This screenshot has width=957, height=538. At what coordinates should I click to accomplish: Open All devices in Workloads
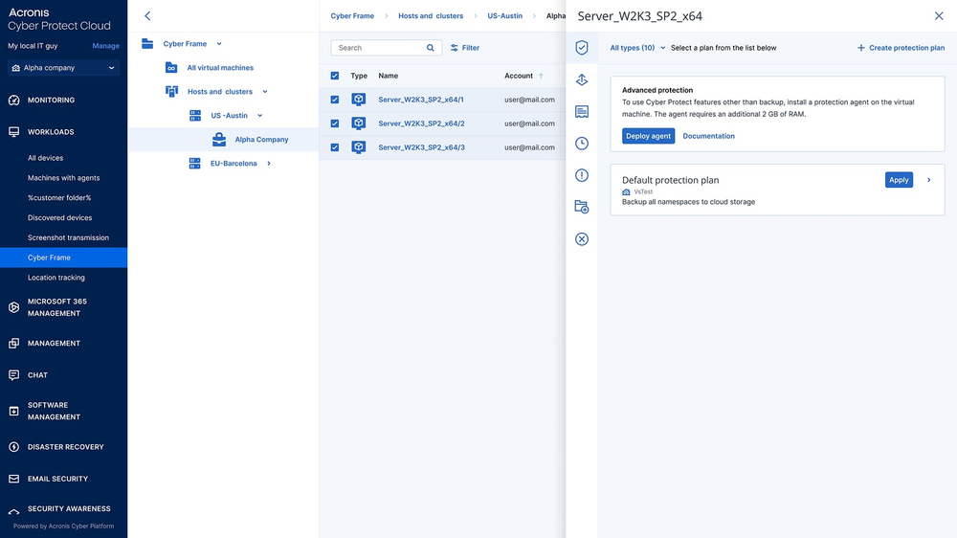coord(45,158)
